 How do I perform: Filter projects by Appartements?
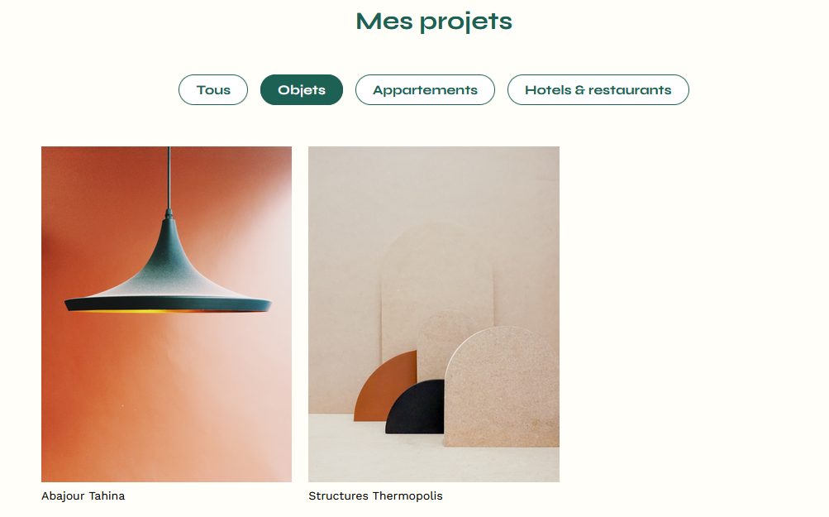[x=425, y=90]
